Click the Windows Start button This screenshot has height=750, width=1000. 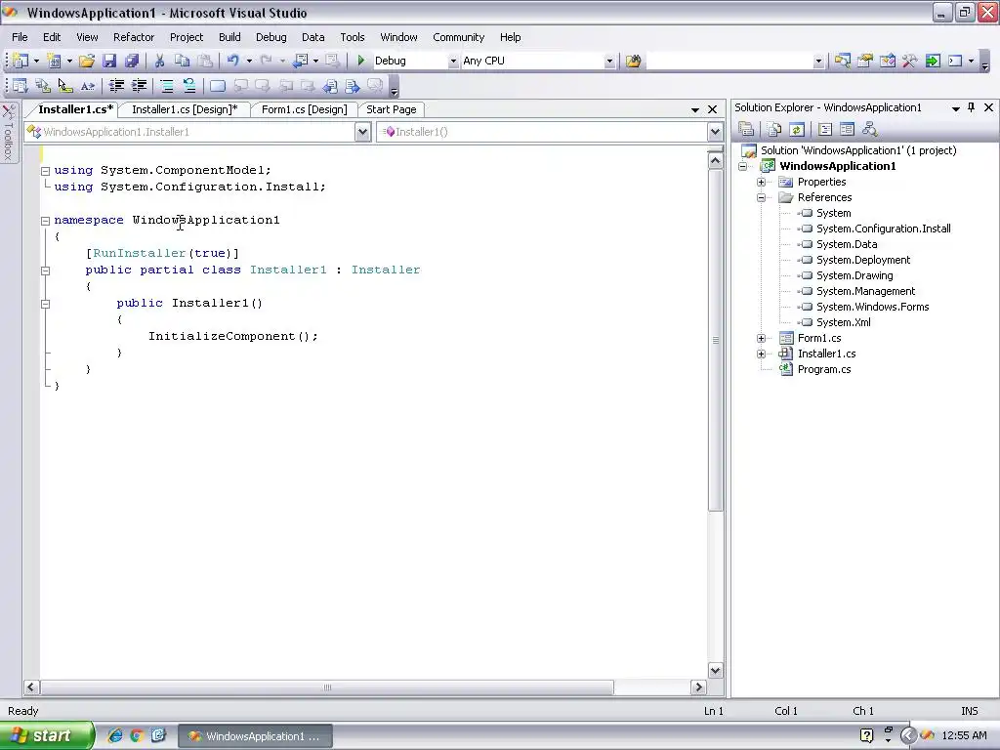pyautogui.click(x=47, y=736)
